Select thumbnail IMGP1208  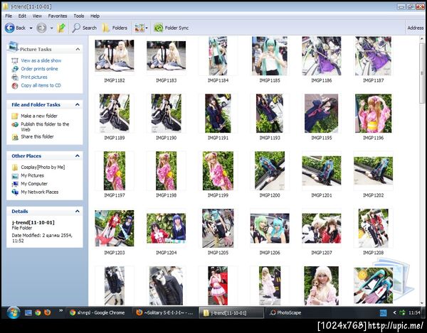coord(373,228)
